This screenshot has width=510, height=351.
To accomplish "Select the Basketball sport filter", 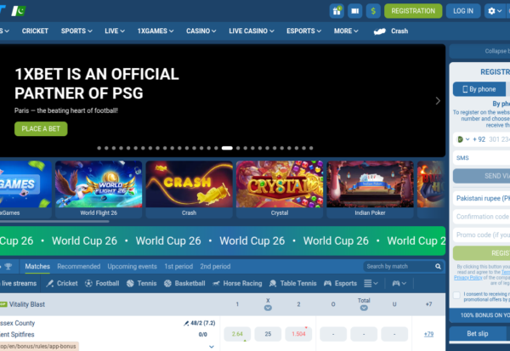I will pyautogui.click(x=184, y=283).
